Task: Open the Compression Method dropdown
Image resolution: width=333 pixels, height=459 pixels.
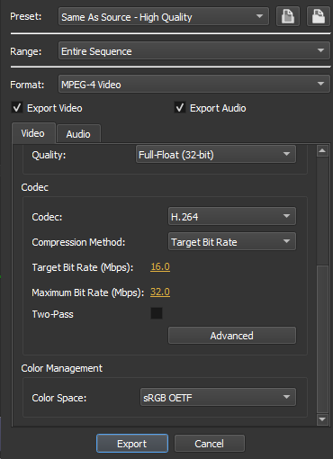Action: (x=232, y=241)
